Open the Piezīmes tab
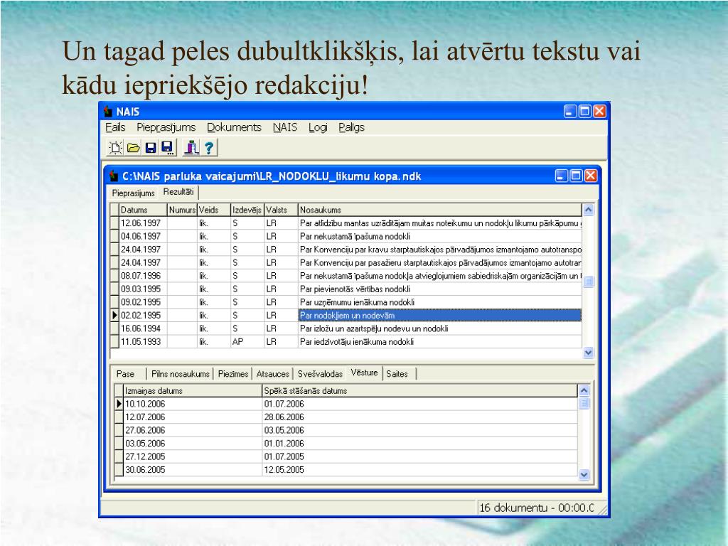 (x=233, y=374)
